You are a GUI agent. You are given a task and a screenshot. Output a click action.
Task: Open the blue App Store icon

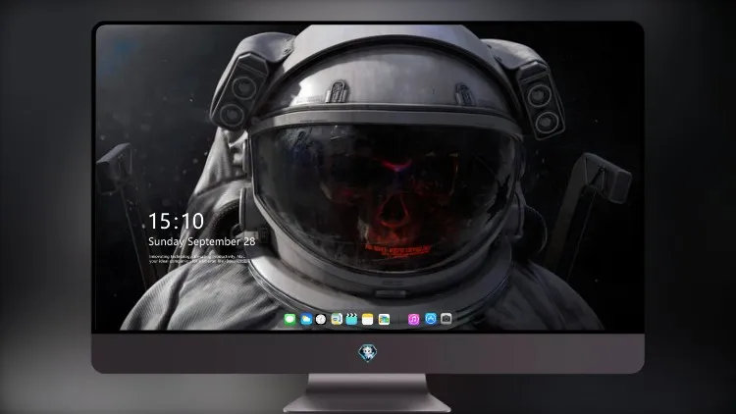coord(431,319)
